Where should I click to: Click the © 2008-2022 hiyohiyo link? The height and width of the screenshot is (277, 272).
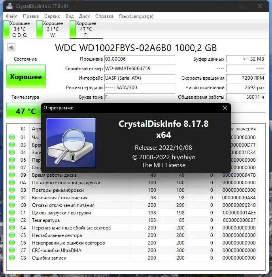click(x=164, y=157)
